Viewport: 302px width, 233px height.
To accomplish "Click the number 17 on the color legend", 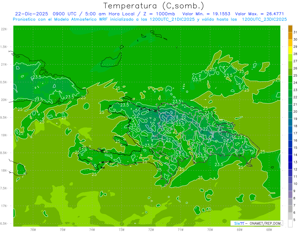I will click(x=295, y=133).
